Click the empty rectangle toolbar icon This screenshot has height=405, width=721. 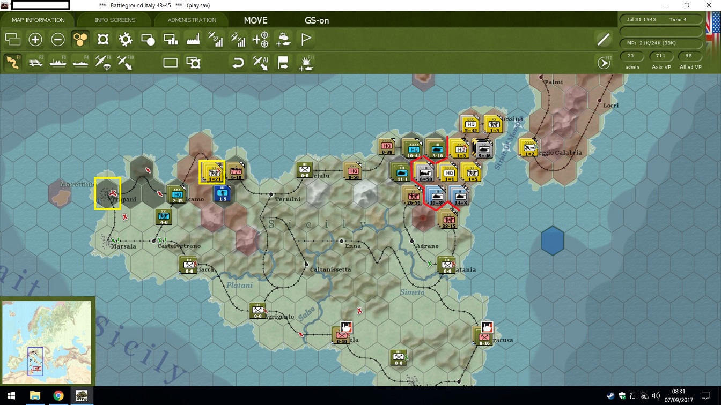pyautogui.click(x=171, y=63)
